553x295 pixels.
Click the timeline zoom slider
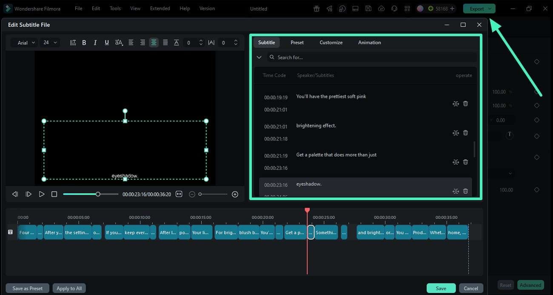click(x=213, y=194)
